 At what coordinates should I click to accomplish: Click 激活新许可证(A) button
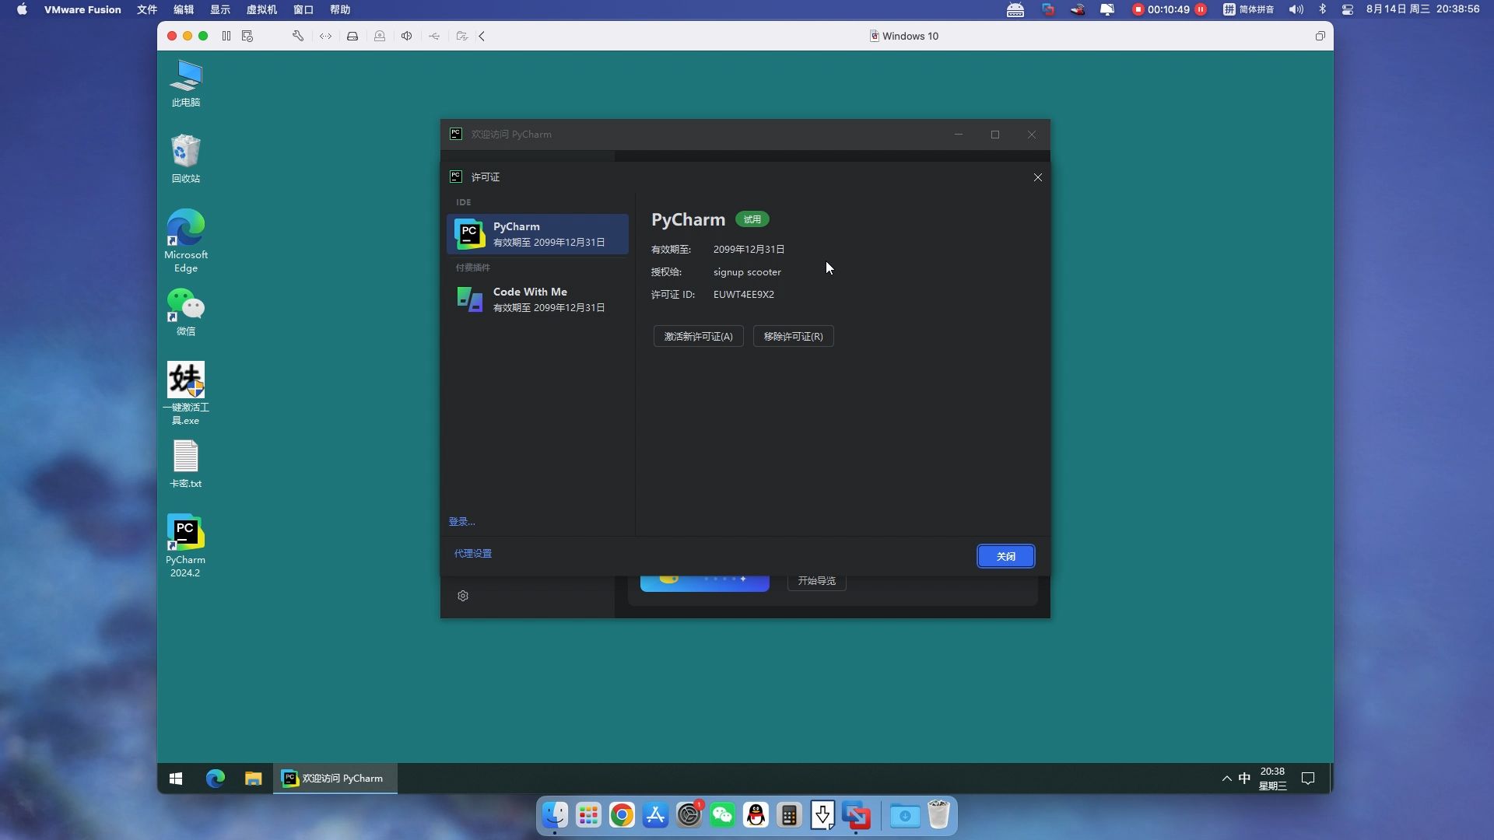tap(698, 336)
